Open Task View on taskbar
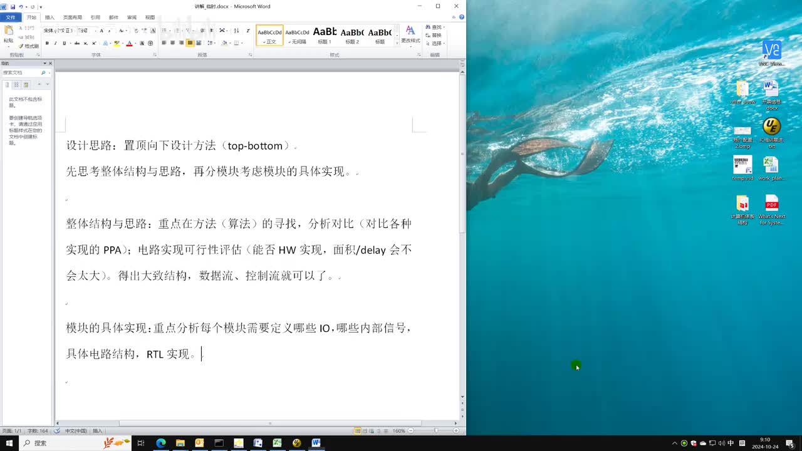This screenshot has height=451, width=802. point(141,443)
